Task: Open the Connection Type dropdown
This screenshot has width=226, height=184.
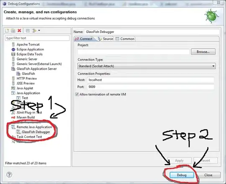Action: 146,66
